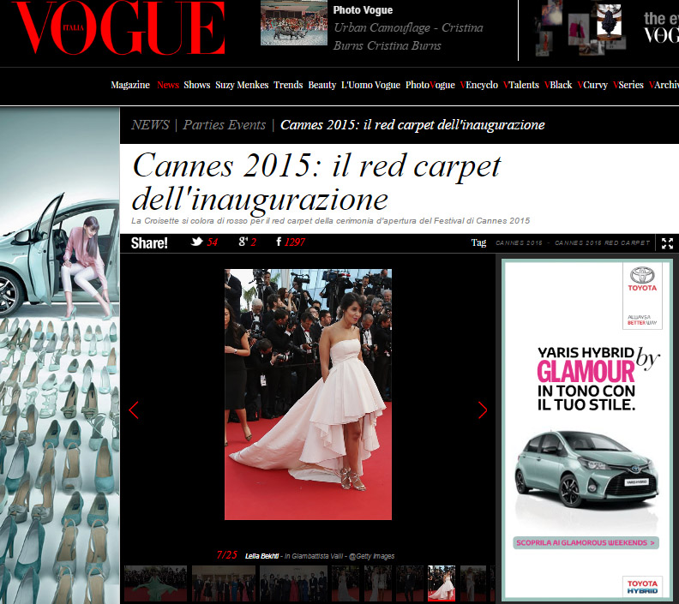Advance to next photo with right arrow
679x604 pixels.
pyautogui.click(x=482, y=410)
